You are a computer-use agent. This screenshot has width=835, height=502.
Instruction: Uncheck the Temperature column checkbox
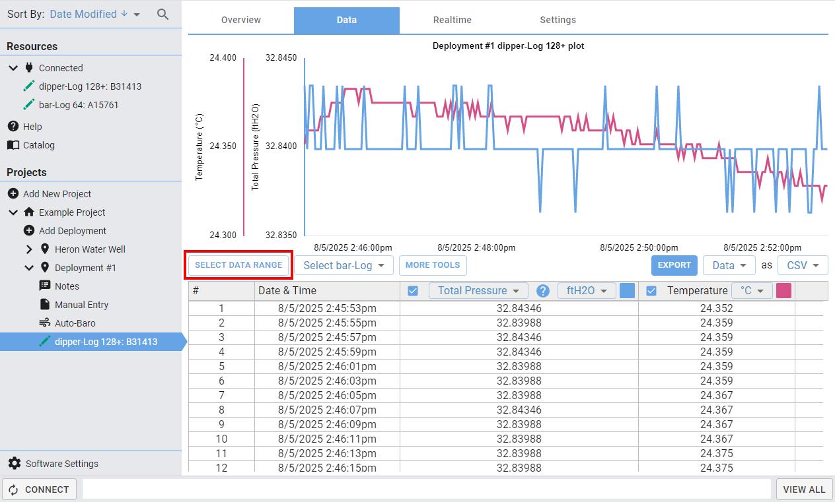[651, 290]
